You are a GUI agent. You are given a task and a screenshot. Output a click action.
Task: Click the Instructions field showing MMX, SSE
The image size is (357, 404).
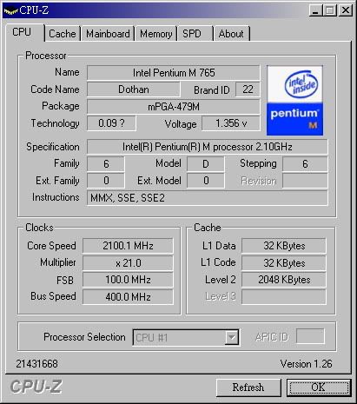point(208,198)
